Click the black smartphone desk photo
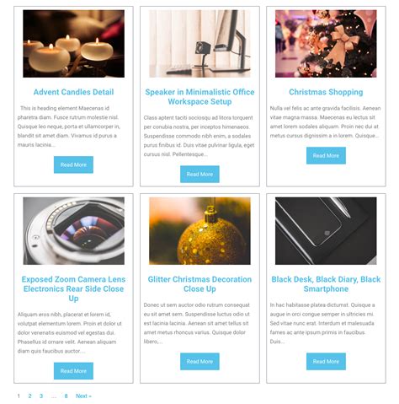Screen dimensions: 399x404 [x=326, y=231]
